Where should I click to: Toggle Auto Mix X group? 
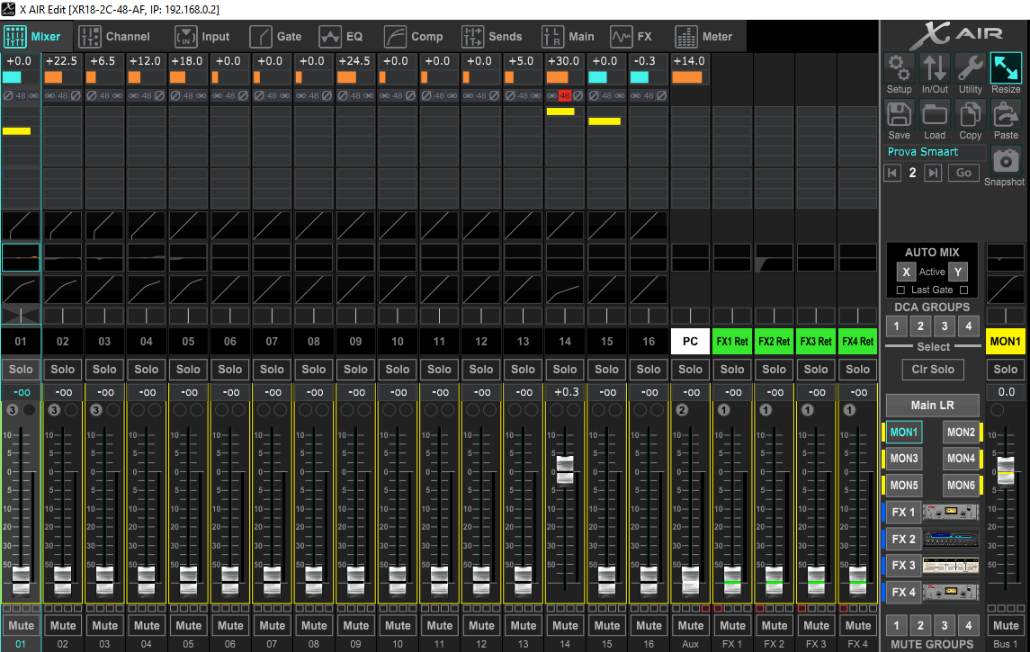907,272
